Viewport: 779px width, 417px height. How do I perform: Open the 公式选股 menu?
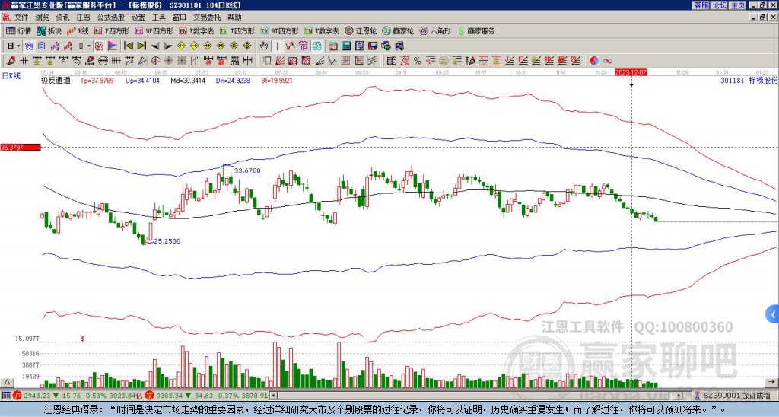[111, 18]
